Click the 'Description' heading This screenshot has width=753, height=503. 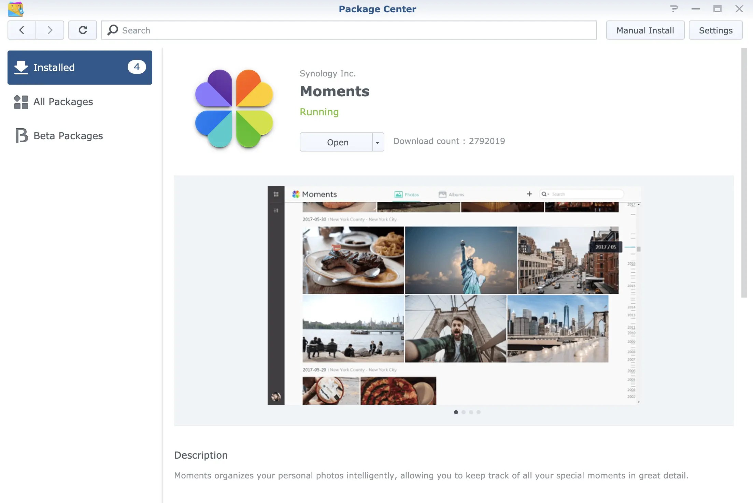[201, 455]
